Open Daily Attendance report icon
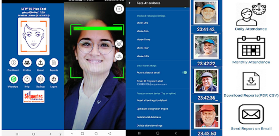Image resolution: width=279 pixels, height=136 pixels. pos(251,15)
